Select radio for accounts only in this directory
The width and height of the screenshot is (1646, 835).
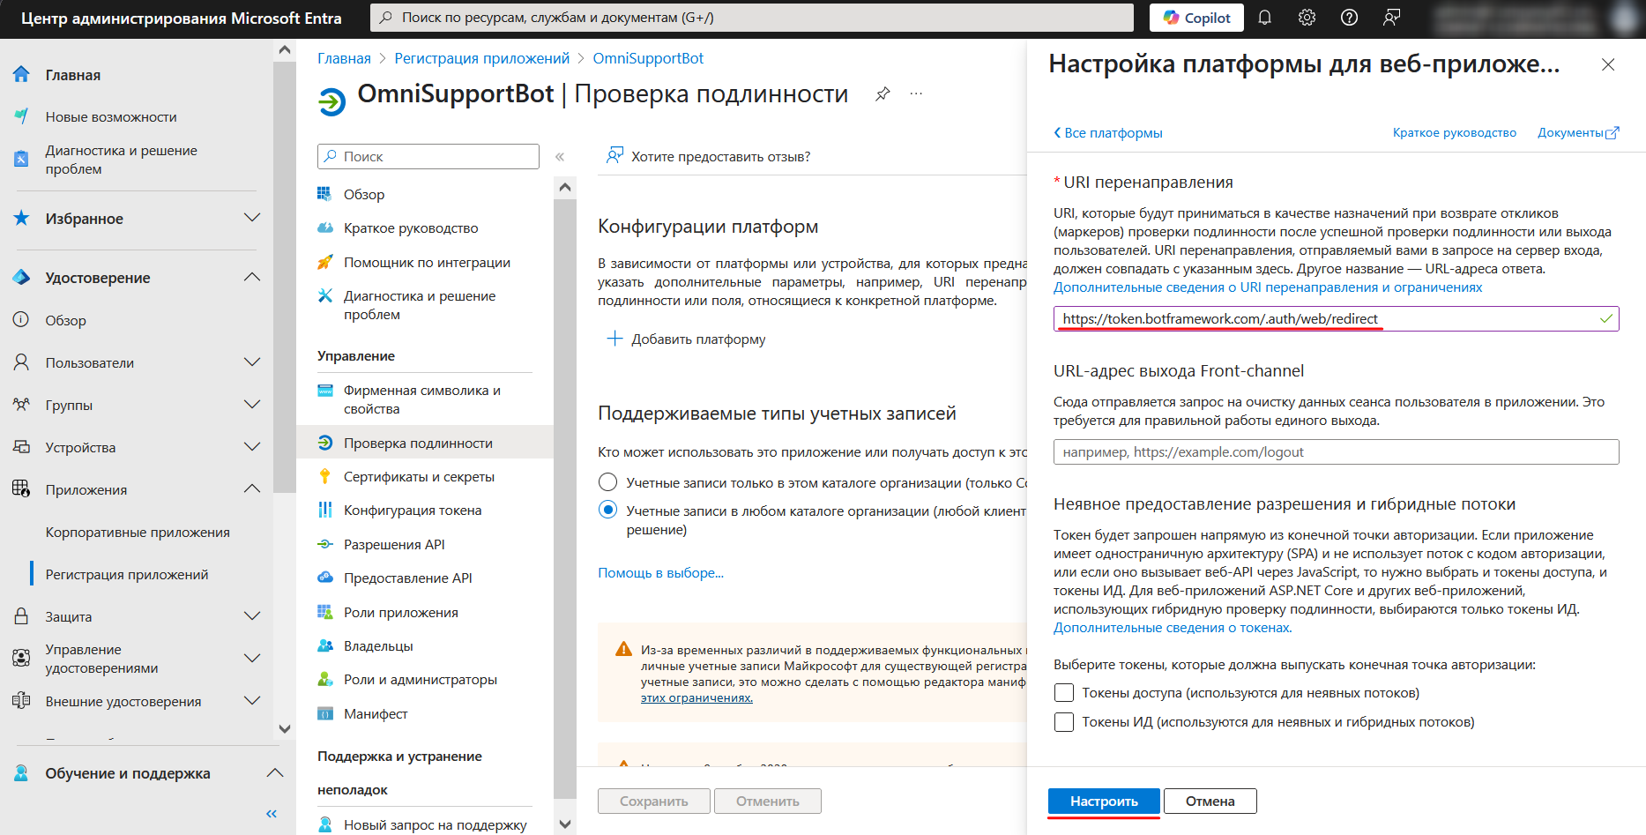pyautogui.click(x=607, y=482)
